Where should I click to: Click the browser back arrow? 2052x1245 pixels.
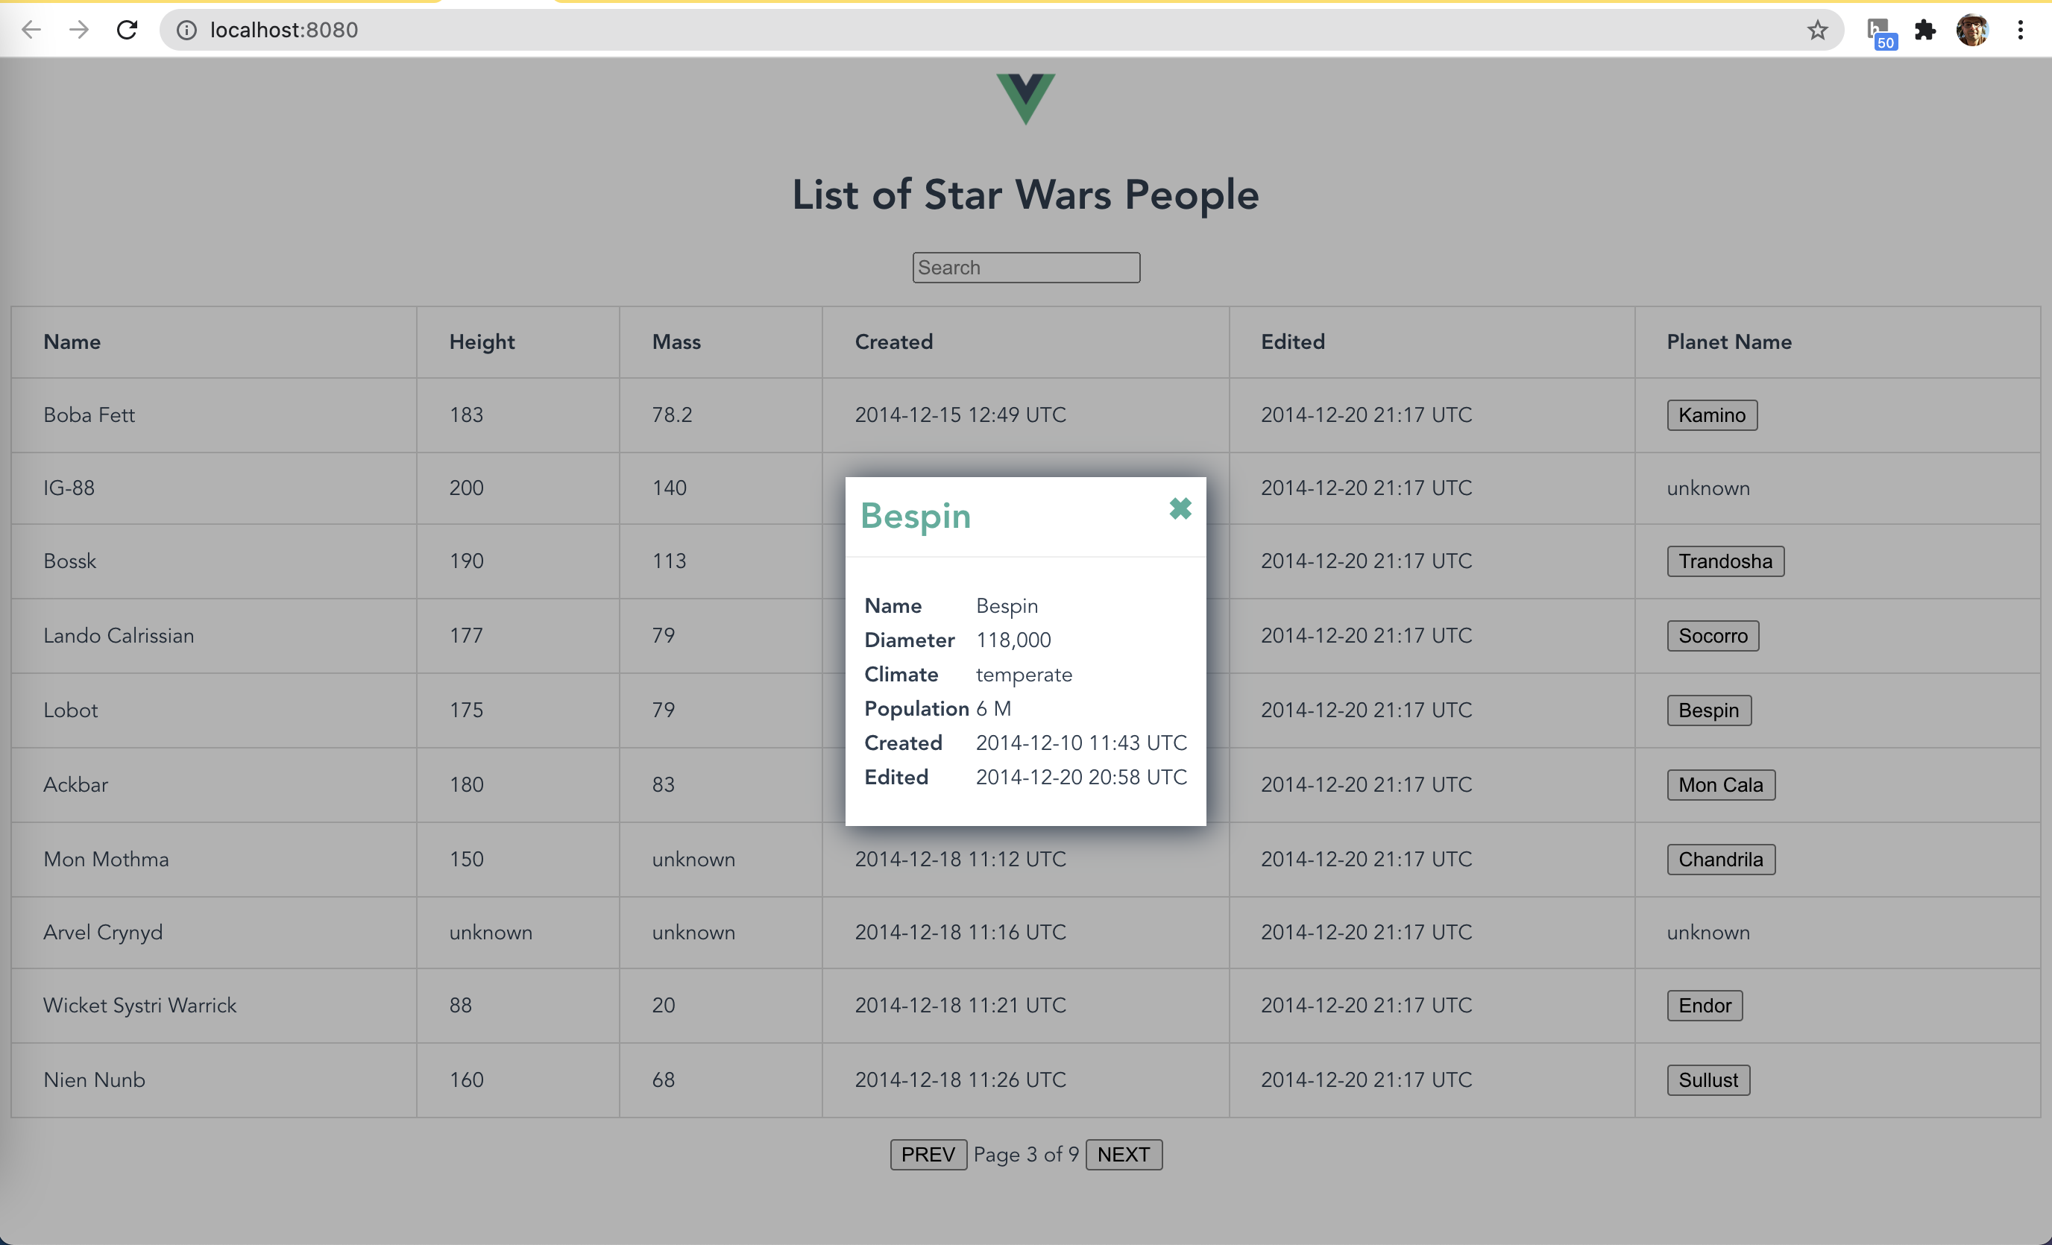coord(31,30)
